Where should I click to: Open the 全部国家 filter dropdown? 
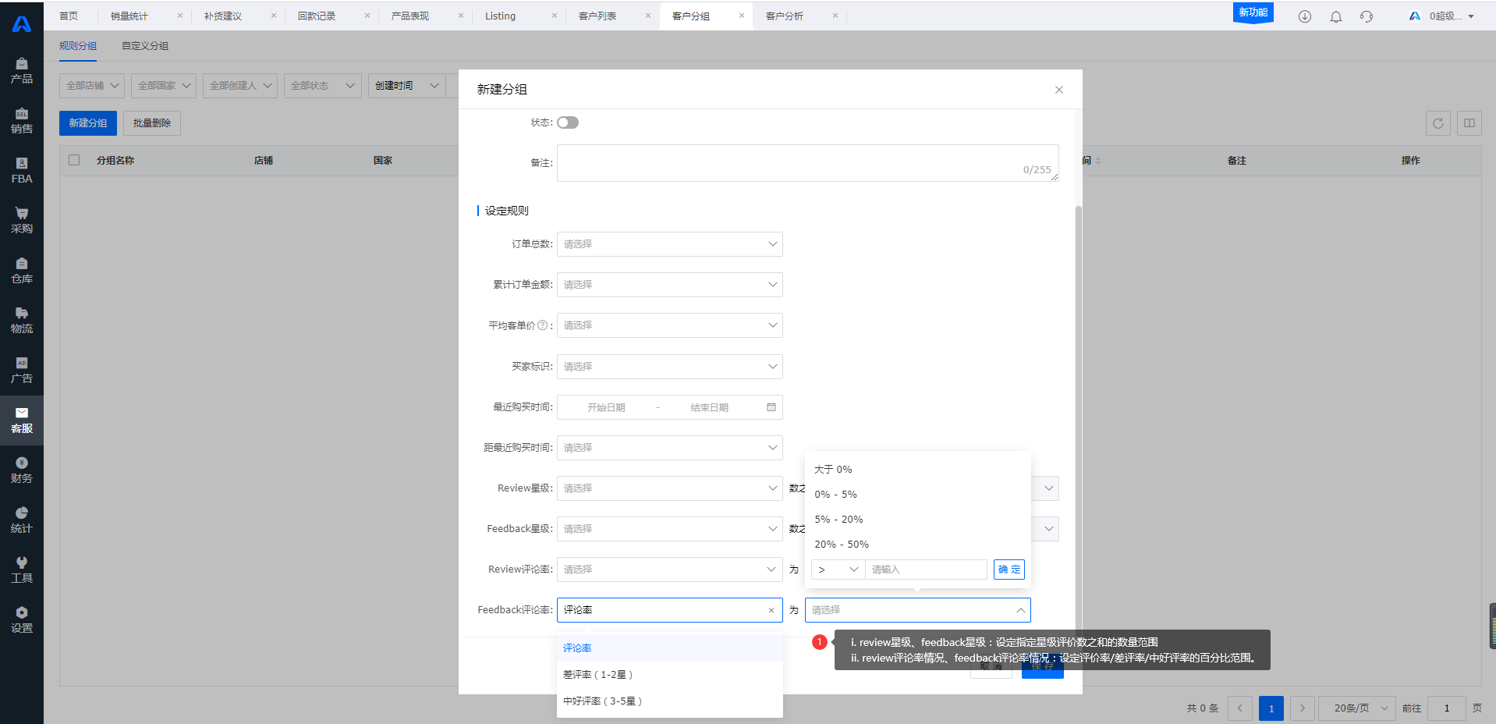click(x=164, y=86)
